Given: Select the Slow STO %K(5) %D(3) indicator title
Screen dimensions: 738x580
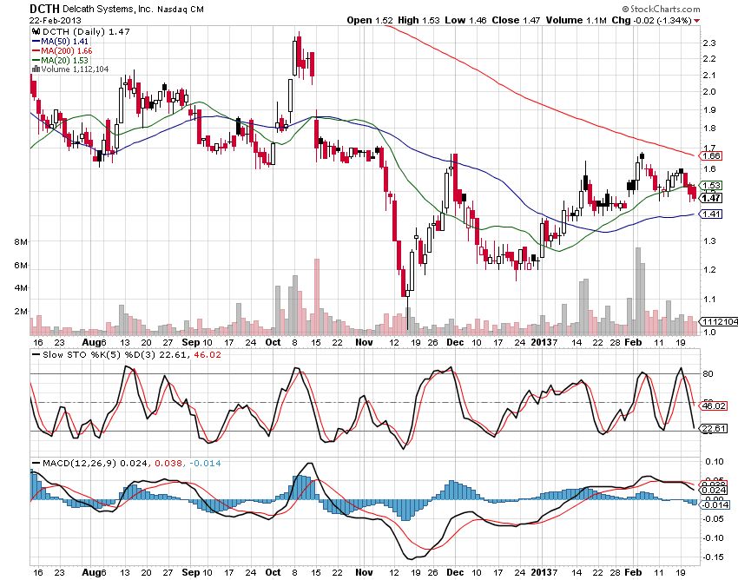Looking at the screenshot, I should pos(99,354).
